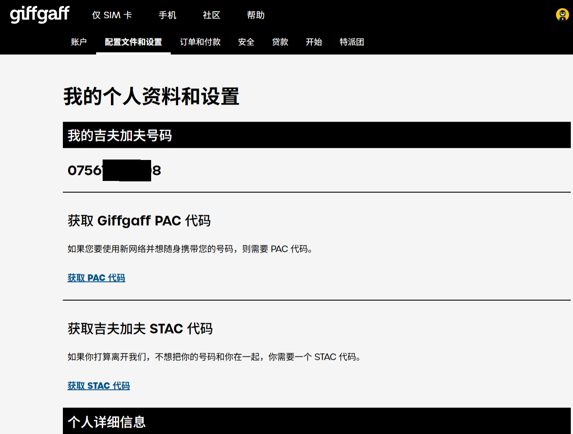Open the 贷款 tab
The image size is (573, 434).
[280, 42]
